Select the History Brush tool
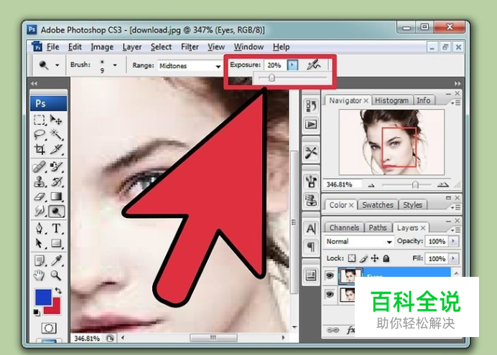The height and width of the screenshot is (355, 497). point(57,181)
